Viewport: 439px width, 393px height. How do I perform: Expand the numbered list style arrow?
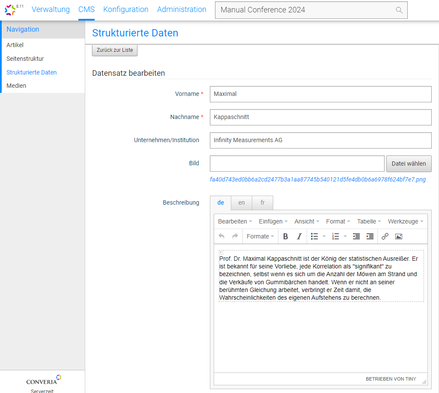[x=346, y=236]
